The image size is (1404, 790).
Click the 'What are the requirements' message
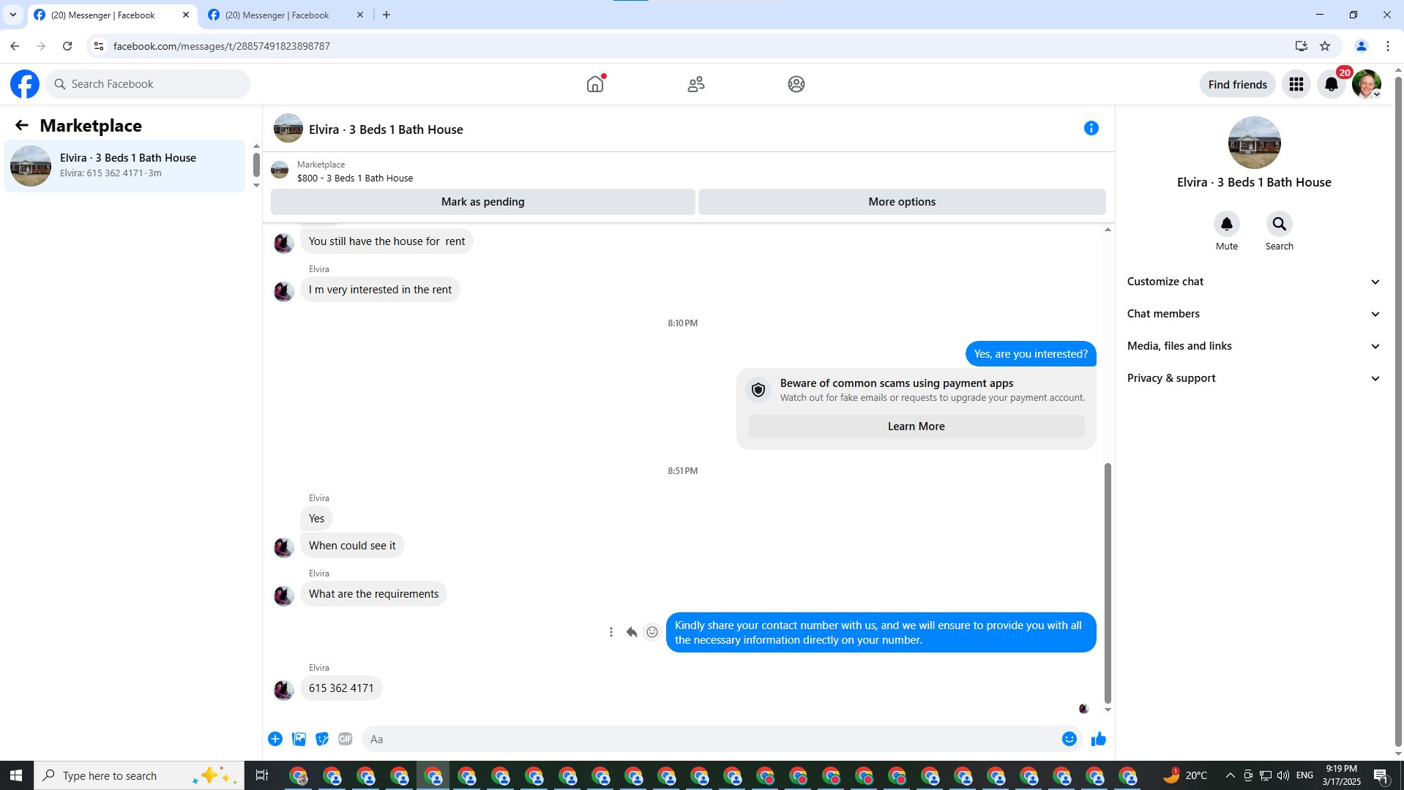(373, 594)
